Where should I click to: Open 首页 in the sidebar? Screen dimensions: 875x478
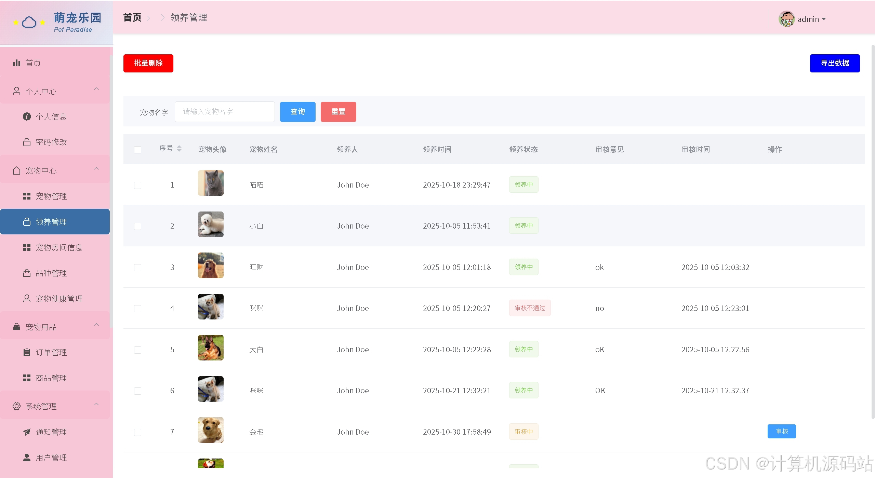pyautogui.click(x=55, y=63)
